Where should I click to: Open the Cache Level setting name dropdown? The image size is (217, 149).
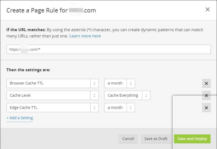(x=49, y=96)
